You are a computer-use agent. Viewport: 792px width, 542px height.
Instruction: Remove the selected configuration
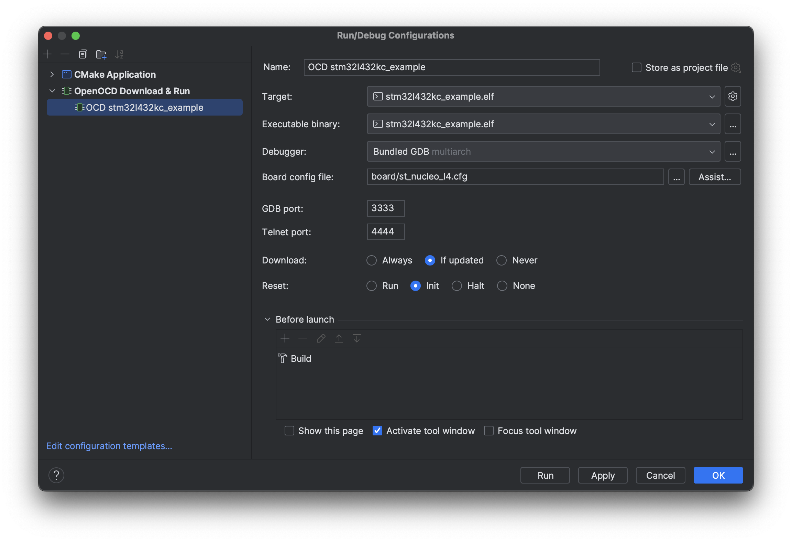65,54
